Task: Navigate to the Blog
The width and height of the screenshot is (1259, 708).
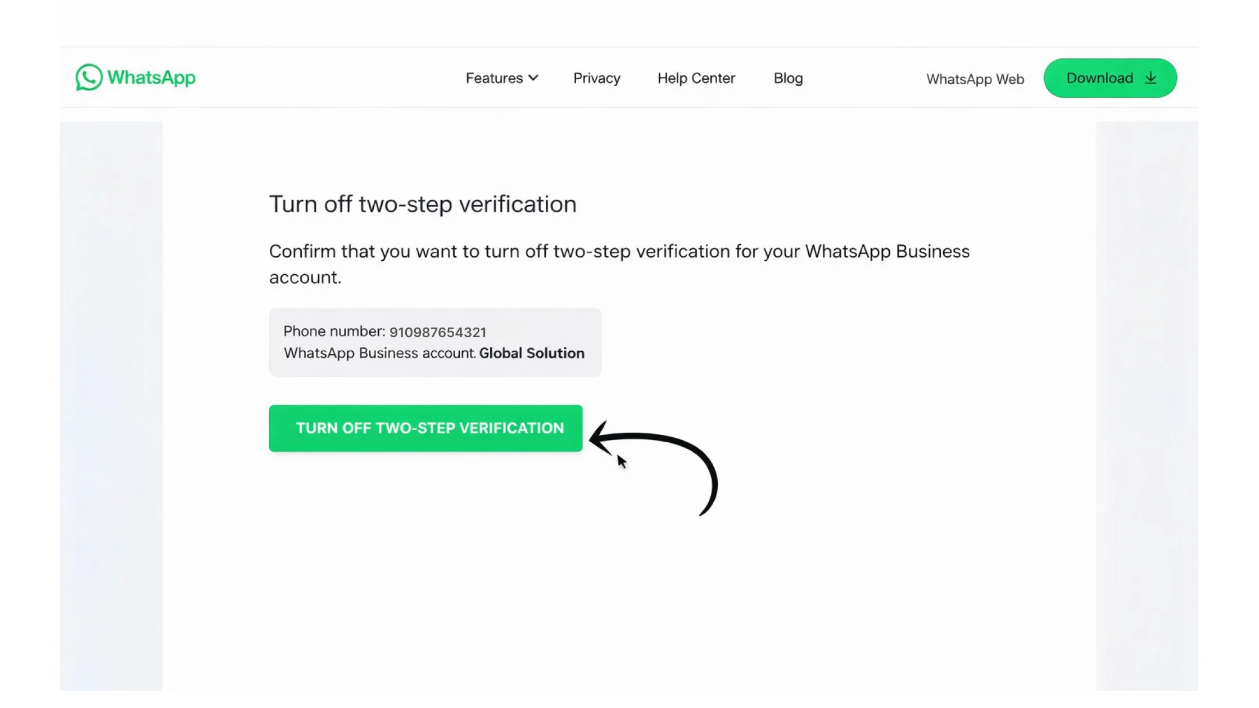Action: coord(788,78)
